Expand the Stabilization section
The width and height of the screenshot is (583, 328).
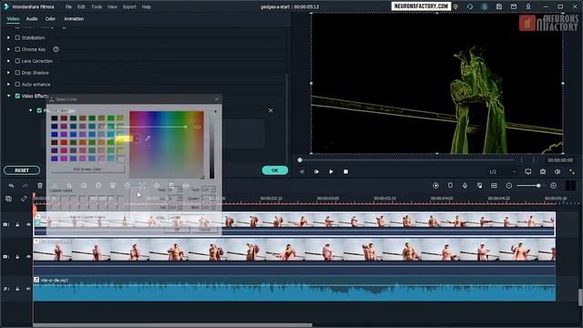(x=8, y=37)
